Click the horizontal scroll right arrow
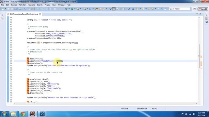The width and height of the screenshot is (209, 117). click(196, 104)
